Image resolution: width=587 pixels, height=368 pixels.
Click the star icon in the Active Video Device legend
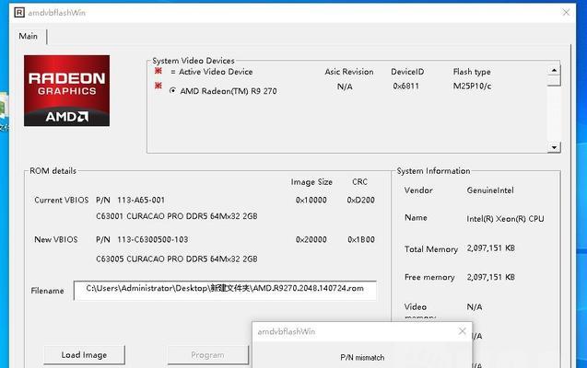coord(158,71)
